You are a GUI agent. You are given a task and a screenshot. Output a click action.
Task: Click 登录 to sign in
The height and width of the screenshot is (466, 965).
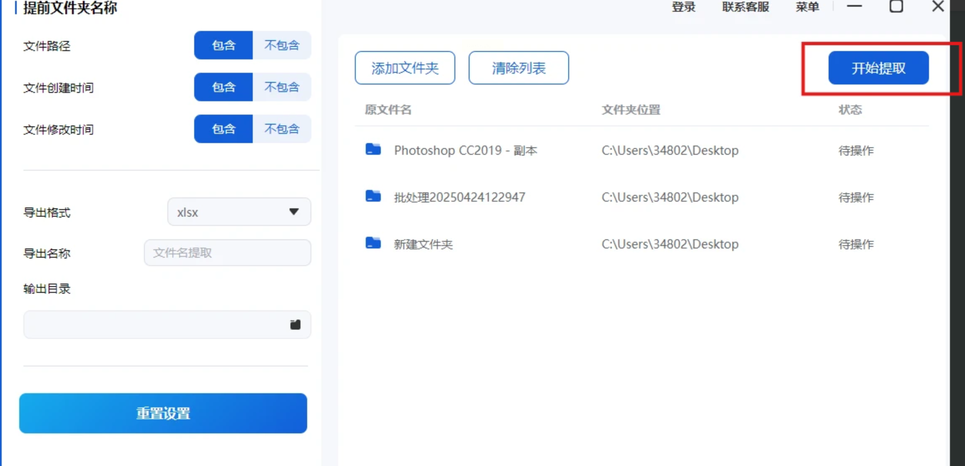pyautogui.click(x=683, y=7)
